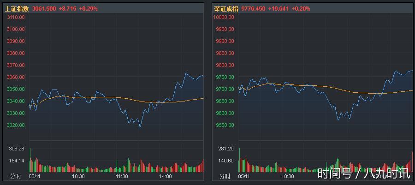Select 分时 label under the 上证指数 chart
Screen dimensions: 415x185
point(16,176)
